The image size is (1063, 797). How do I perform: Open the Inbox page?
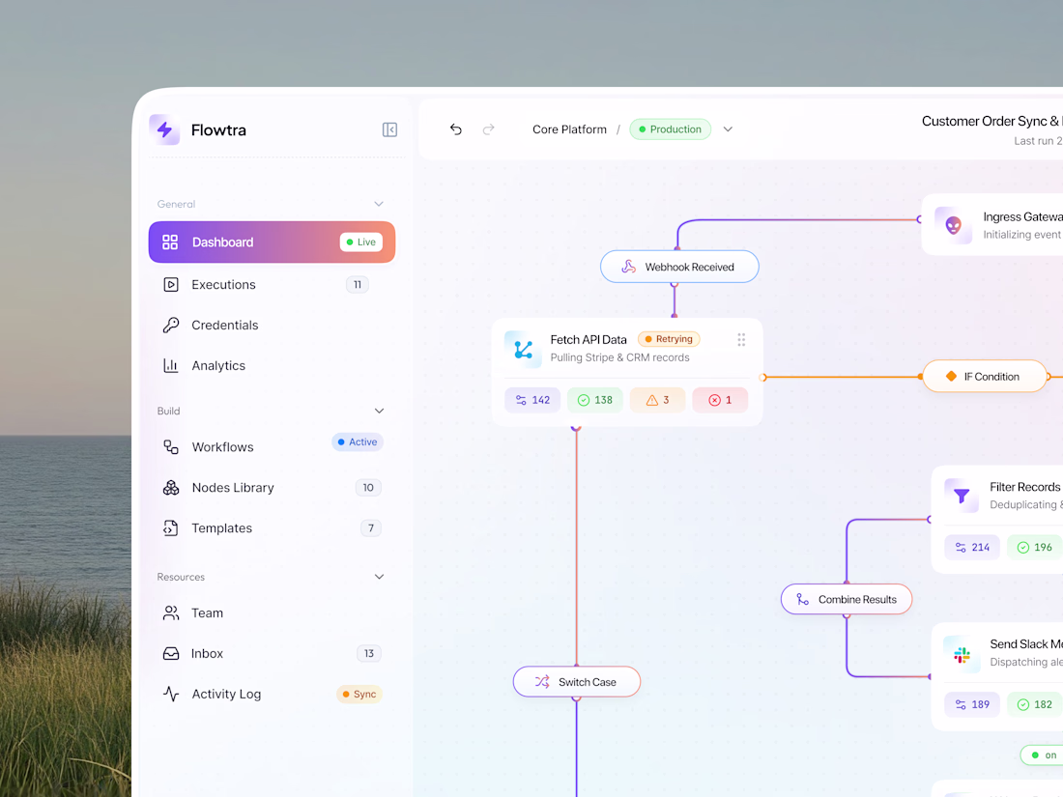[272, 653]
